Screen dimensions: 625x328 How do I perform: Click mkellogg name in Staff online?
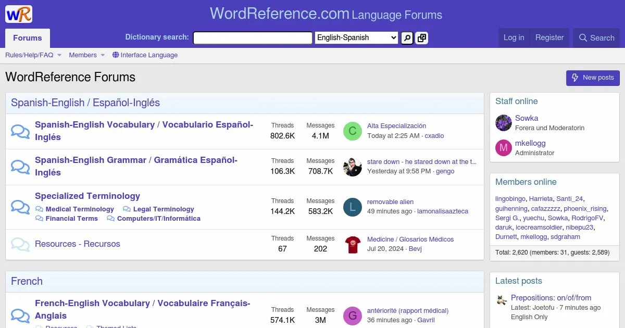click(x=530, y=143)
